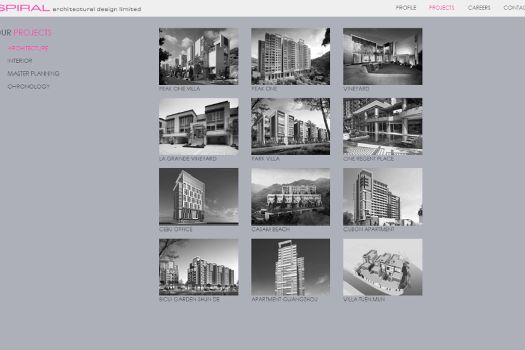Open the Peak One towers thumbnail
This screenshot has height=350, width=525.
(x=291, y=56)
